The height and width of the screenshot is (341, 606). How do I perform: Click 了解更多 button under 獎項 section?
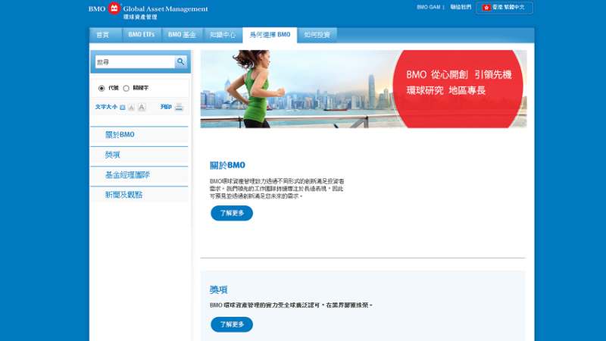232,324
